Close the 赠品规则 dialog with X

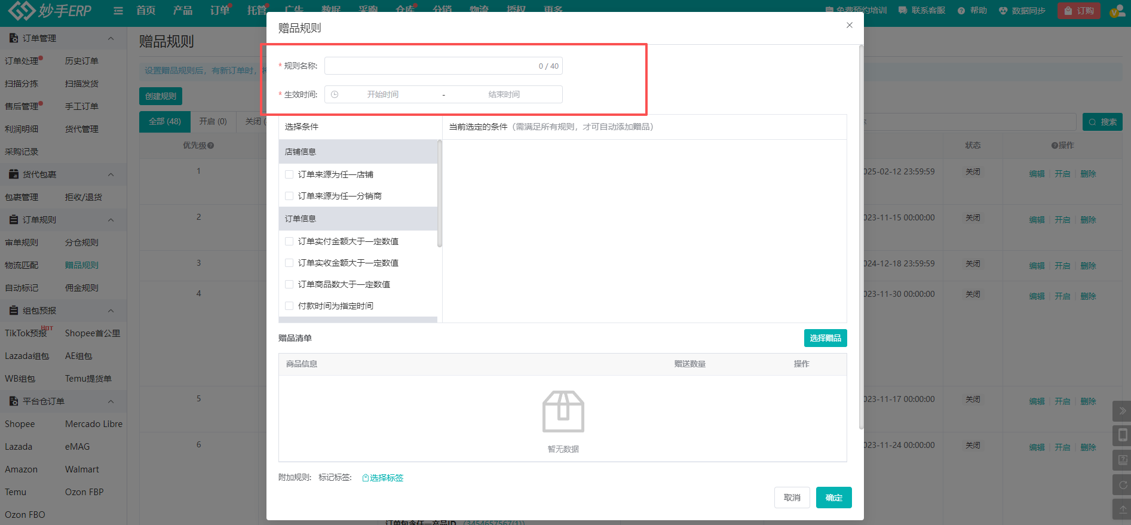click(850, 25)
